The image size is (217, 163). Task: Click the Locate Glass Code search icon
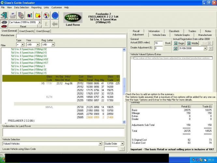pos(122,149)
